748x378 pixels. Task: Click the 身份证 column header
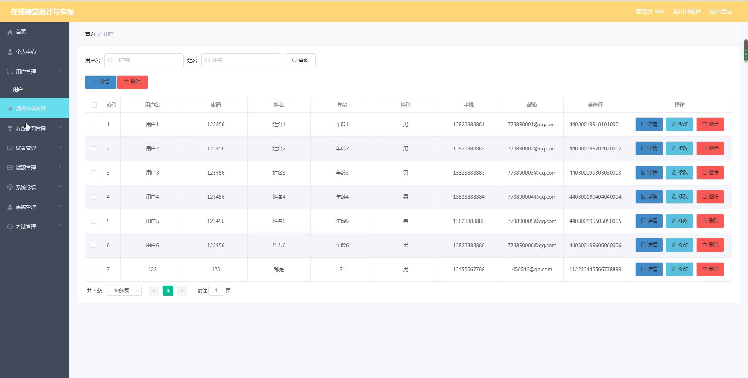point(595,105)
